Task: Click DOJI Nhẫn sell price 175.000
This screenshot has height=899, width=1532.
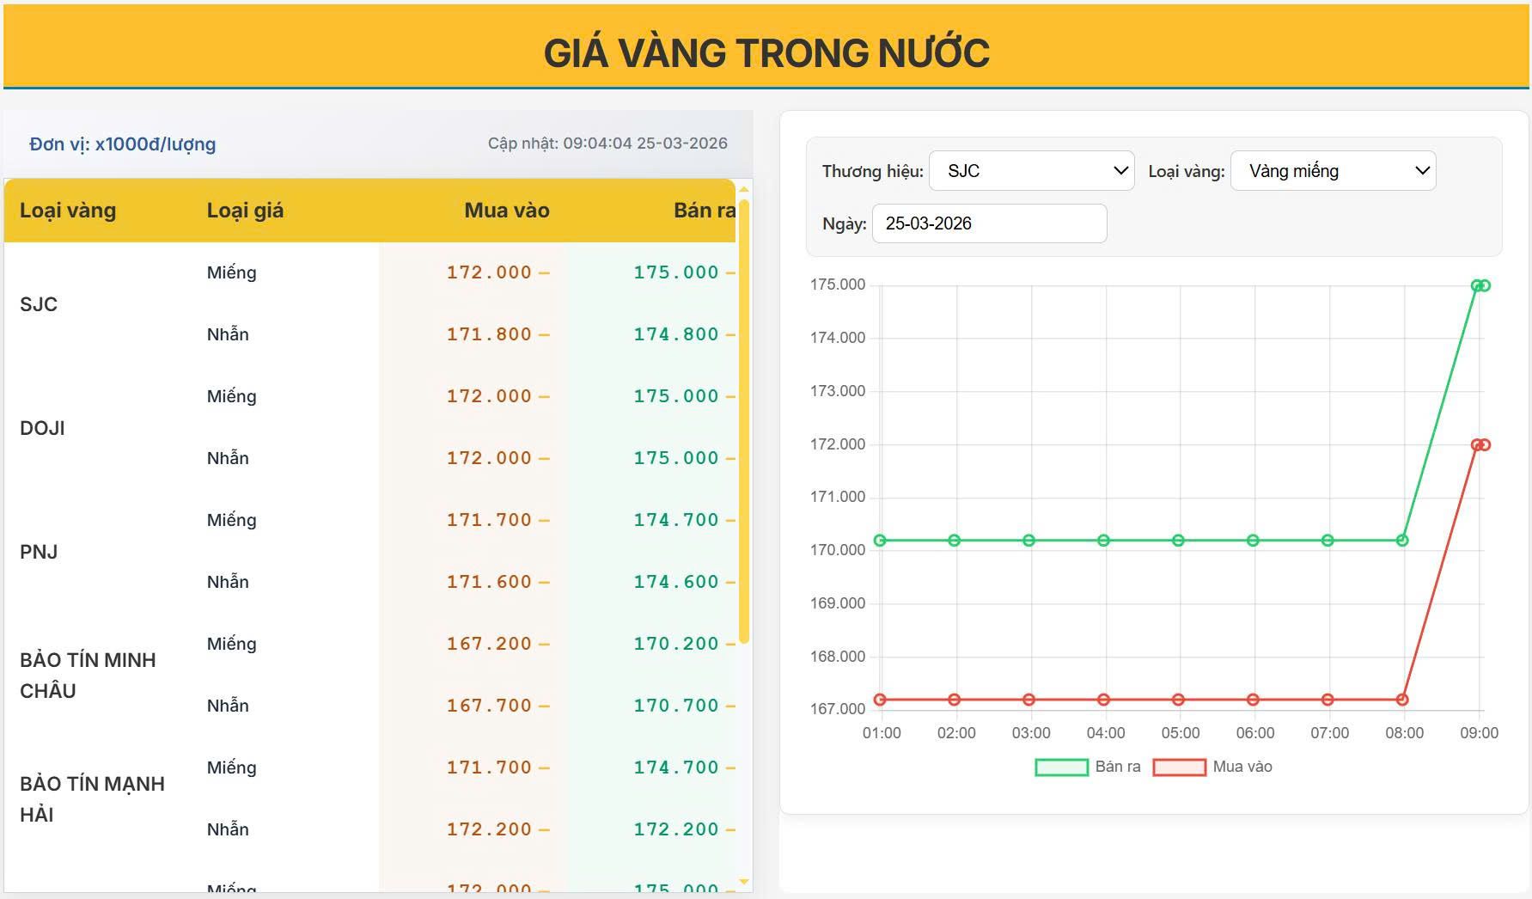Action: (x=676, y=458)
